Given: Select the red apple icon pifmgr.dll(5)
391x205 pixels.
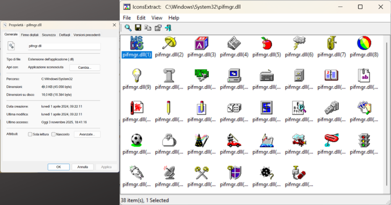Looking at the screenshot, I should point(266,43).
